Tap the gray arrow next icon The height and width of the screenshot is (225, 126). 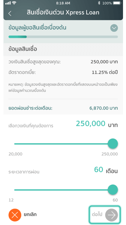(112, 215)
